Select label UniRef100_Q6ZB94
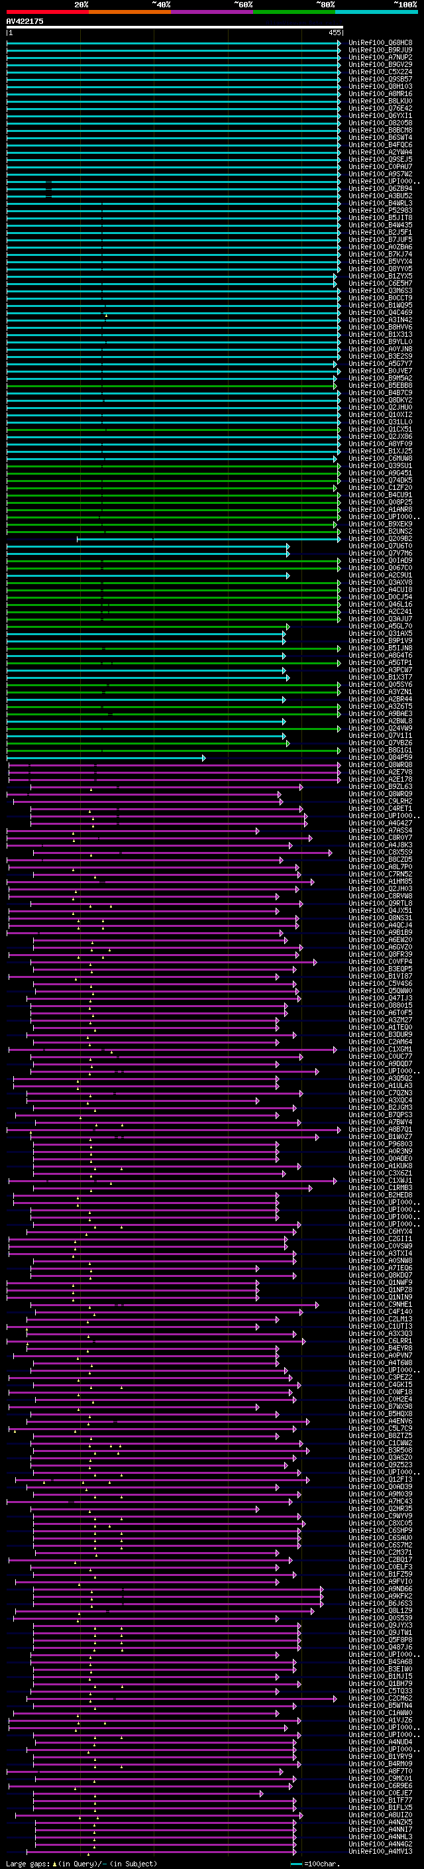 (x=380, y=189)
